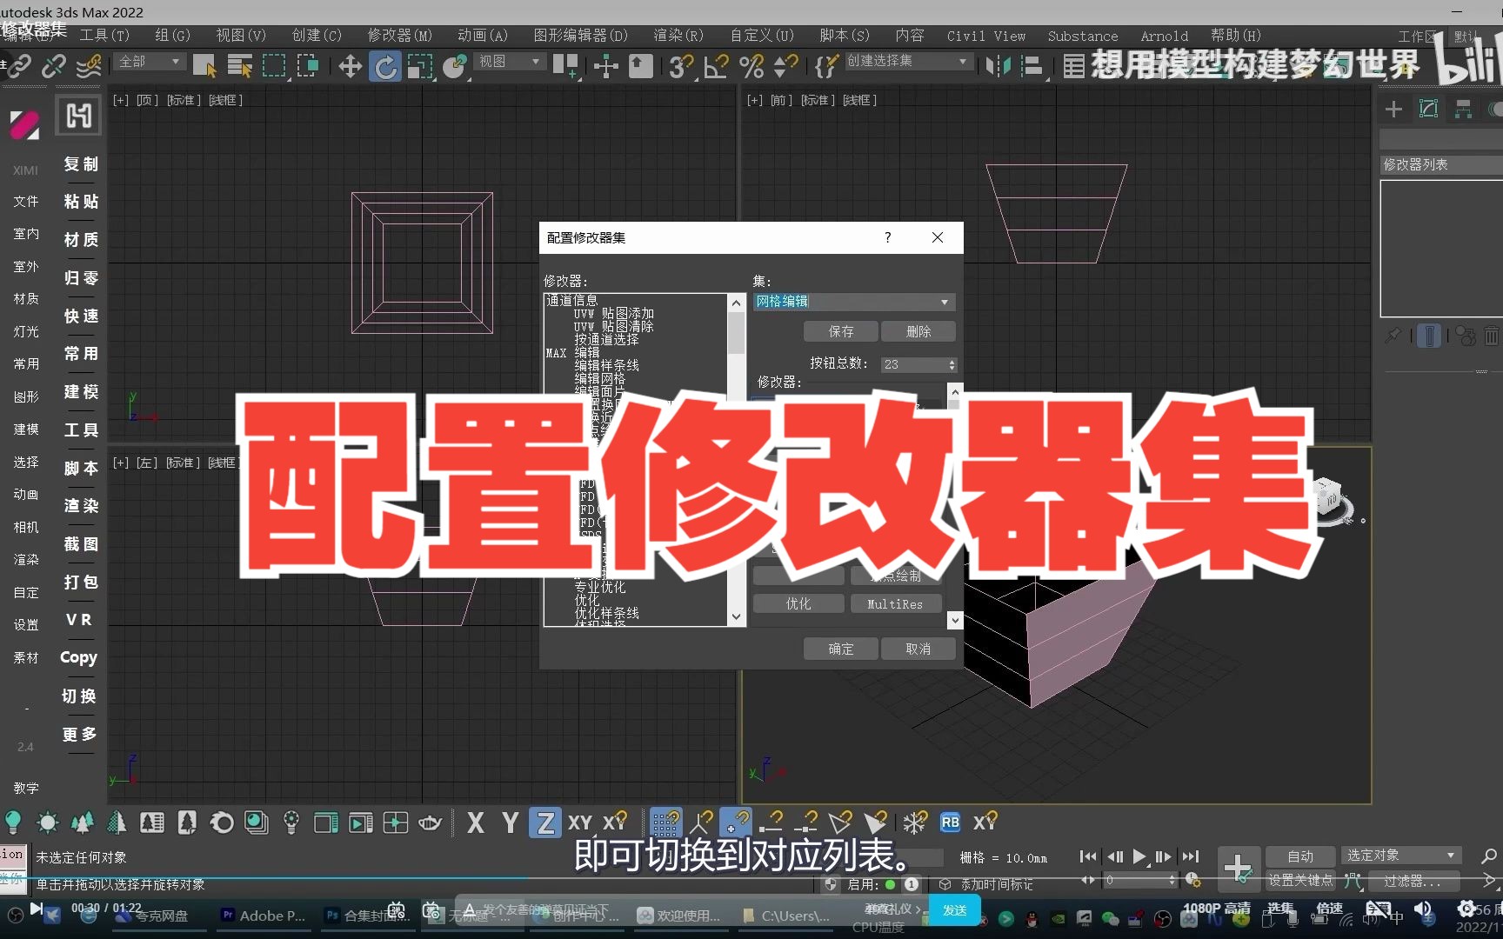Click the 确定 button to confirm
The width and height of the screenshot is (1503, 939).
click(839, 649)
